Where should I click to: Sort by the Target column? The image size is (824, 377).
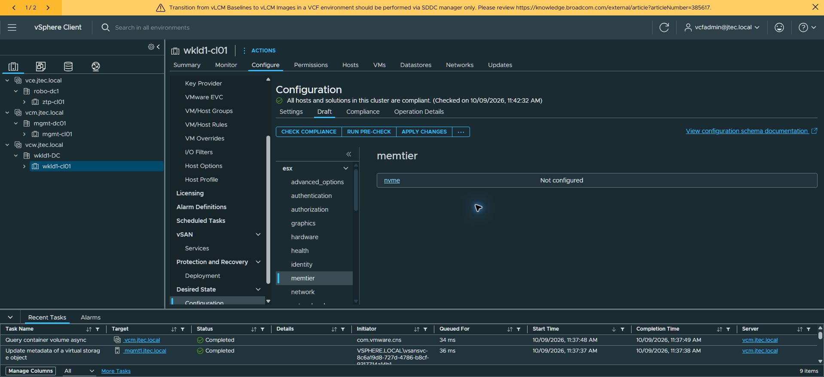174,329
